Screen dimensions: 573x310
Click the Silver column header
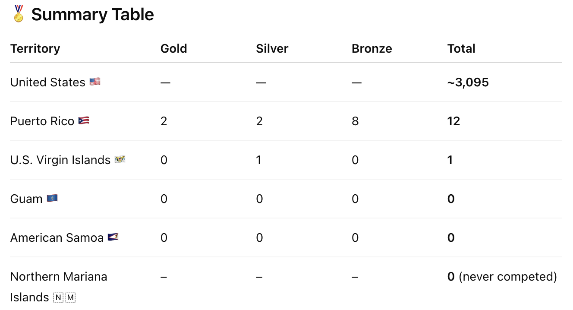(272, 48)
